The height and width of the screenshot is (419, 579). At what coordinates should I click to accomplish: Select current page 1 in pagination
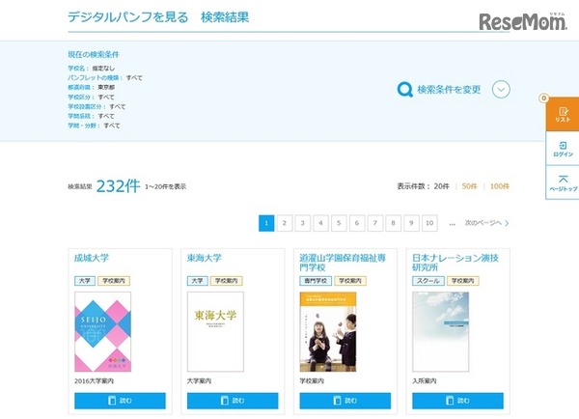click(266, 223)
